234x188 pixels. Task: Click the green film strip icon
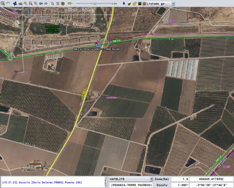(139, 3)
